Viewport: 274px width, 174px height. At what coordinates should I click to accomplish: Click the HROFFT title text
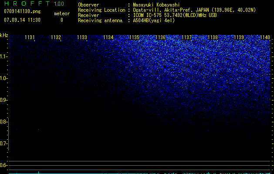27,3
